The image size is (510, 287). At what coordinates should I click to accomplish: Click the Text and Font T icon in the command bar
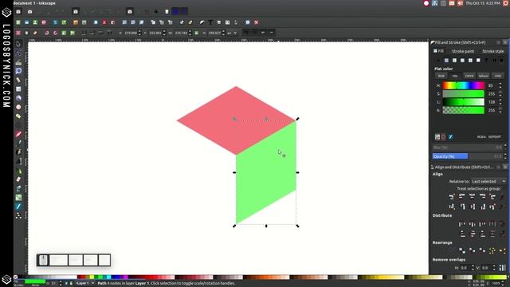click(x=210, y=22)
